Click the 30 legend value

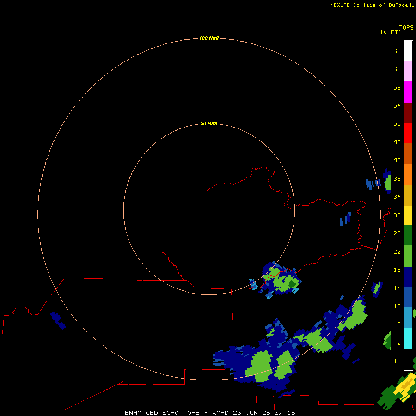click(x=397, y=215)
